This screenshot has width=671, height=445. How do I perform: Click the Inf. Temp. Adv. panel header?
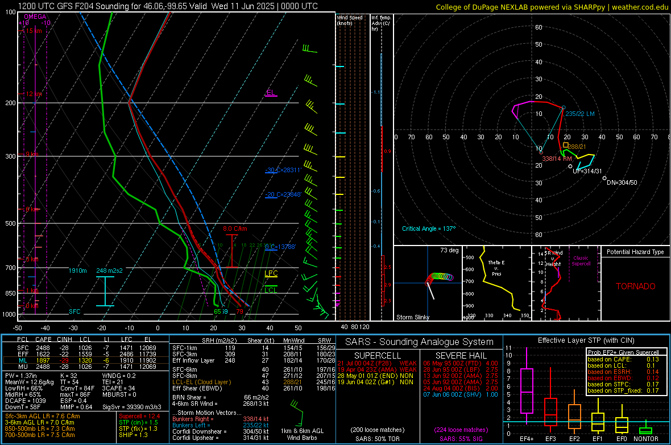pos(382,23)
